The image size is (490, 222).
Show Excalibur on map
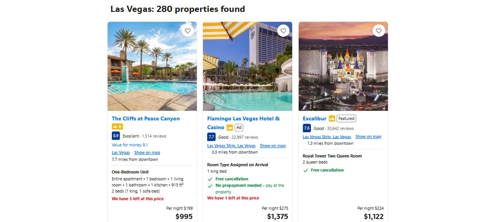point(368,137)
